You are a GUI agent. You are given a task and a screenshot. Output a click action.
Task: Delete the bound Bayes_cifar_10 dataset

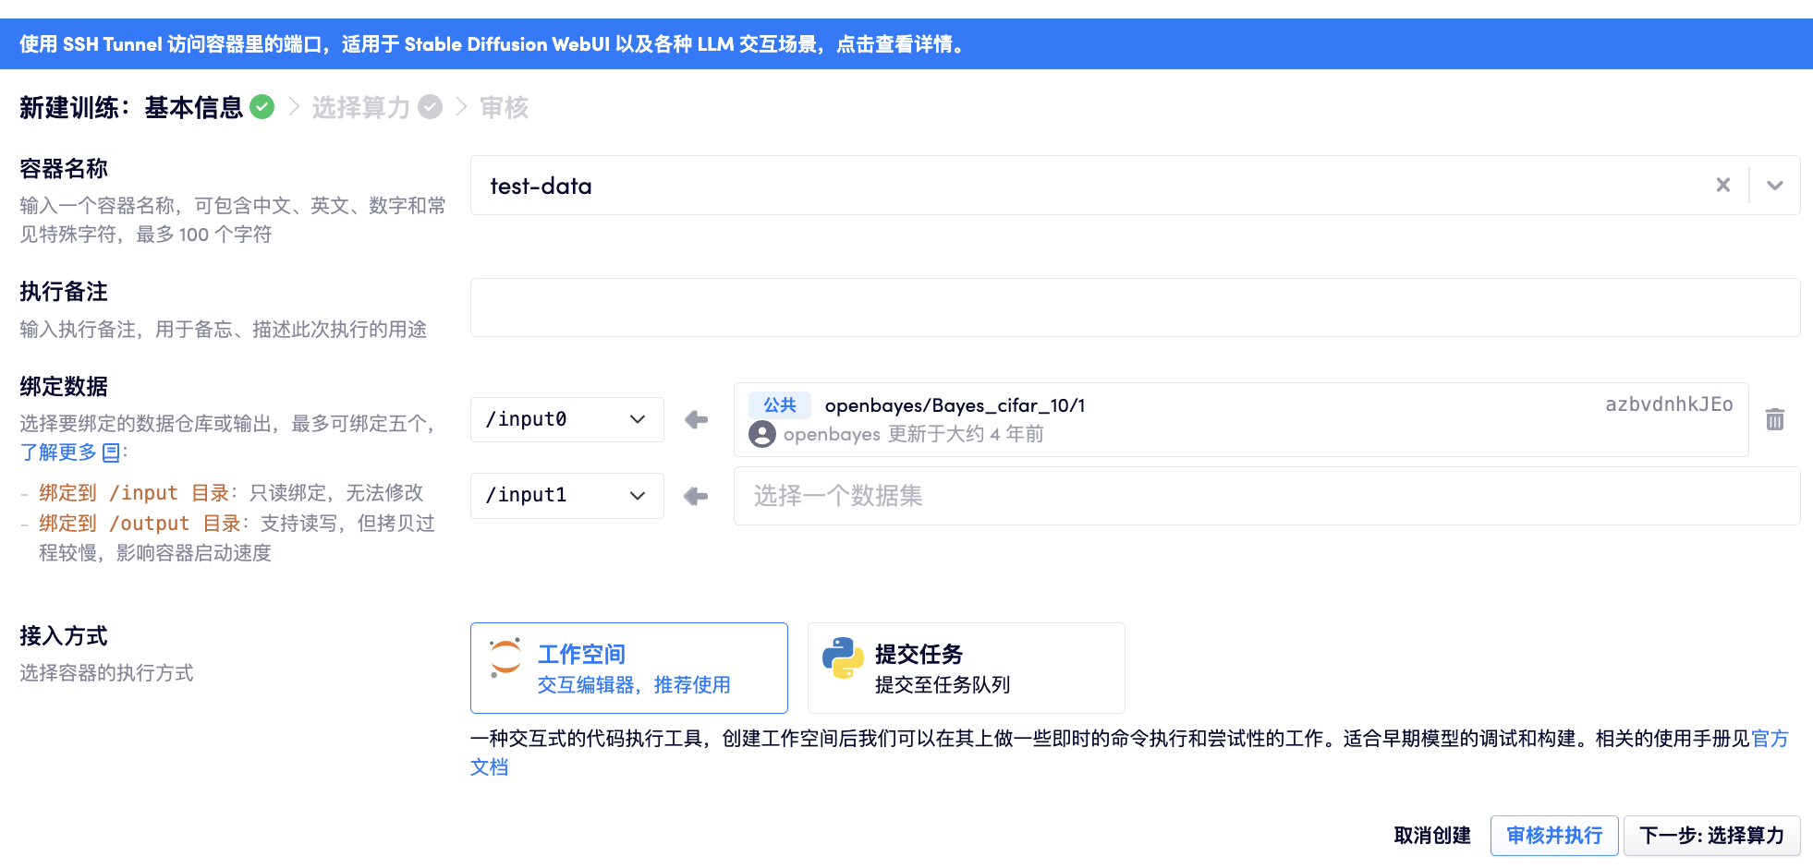(x=1774, y=420)
